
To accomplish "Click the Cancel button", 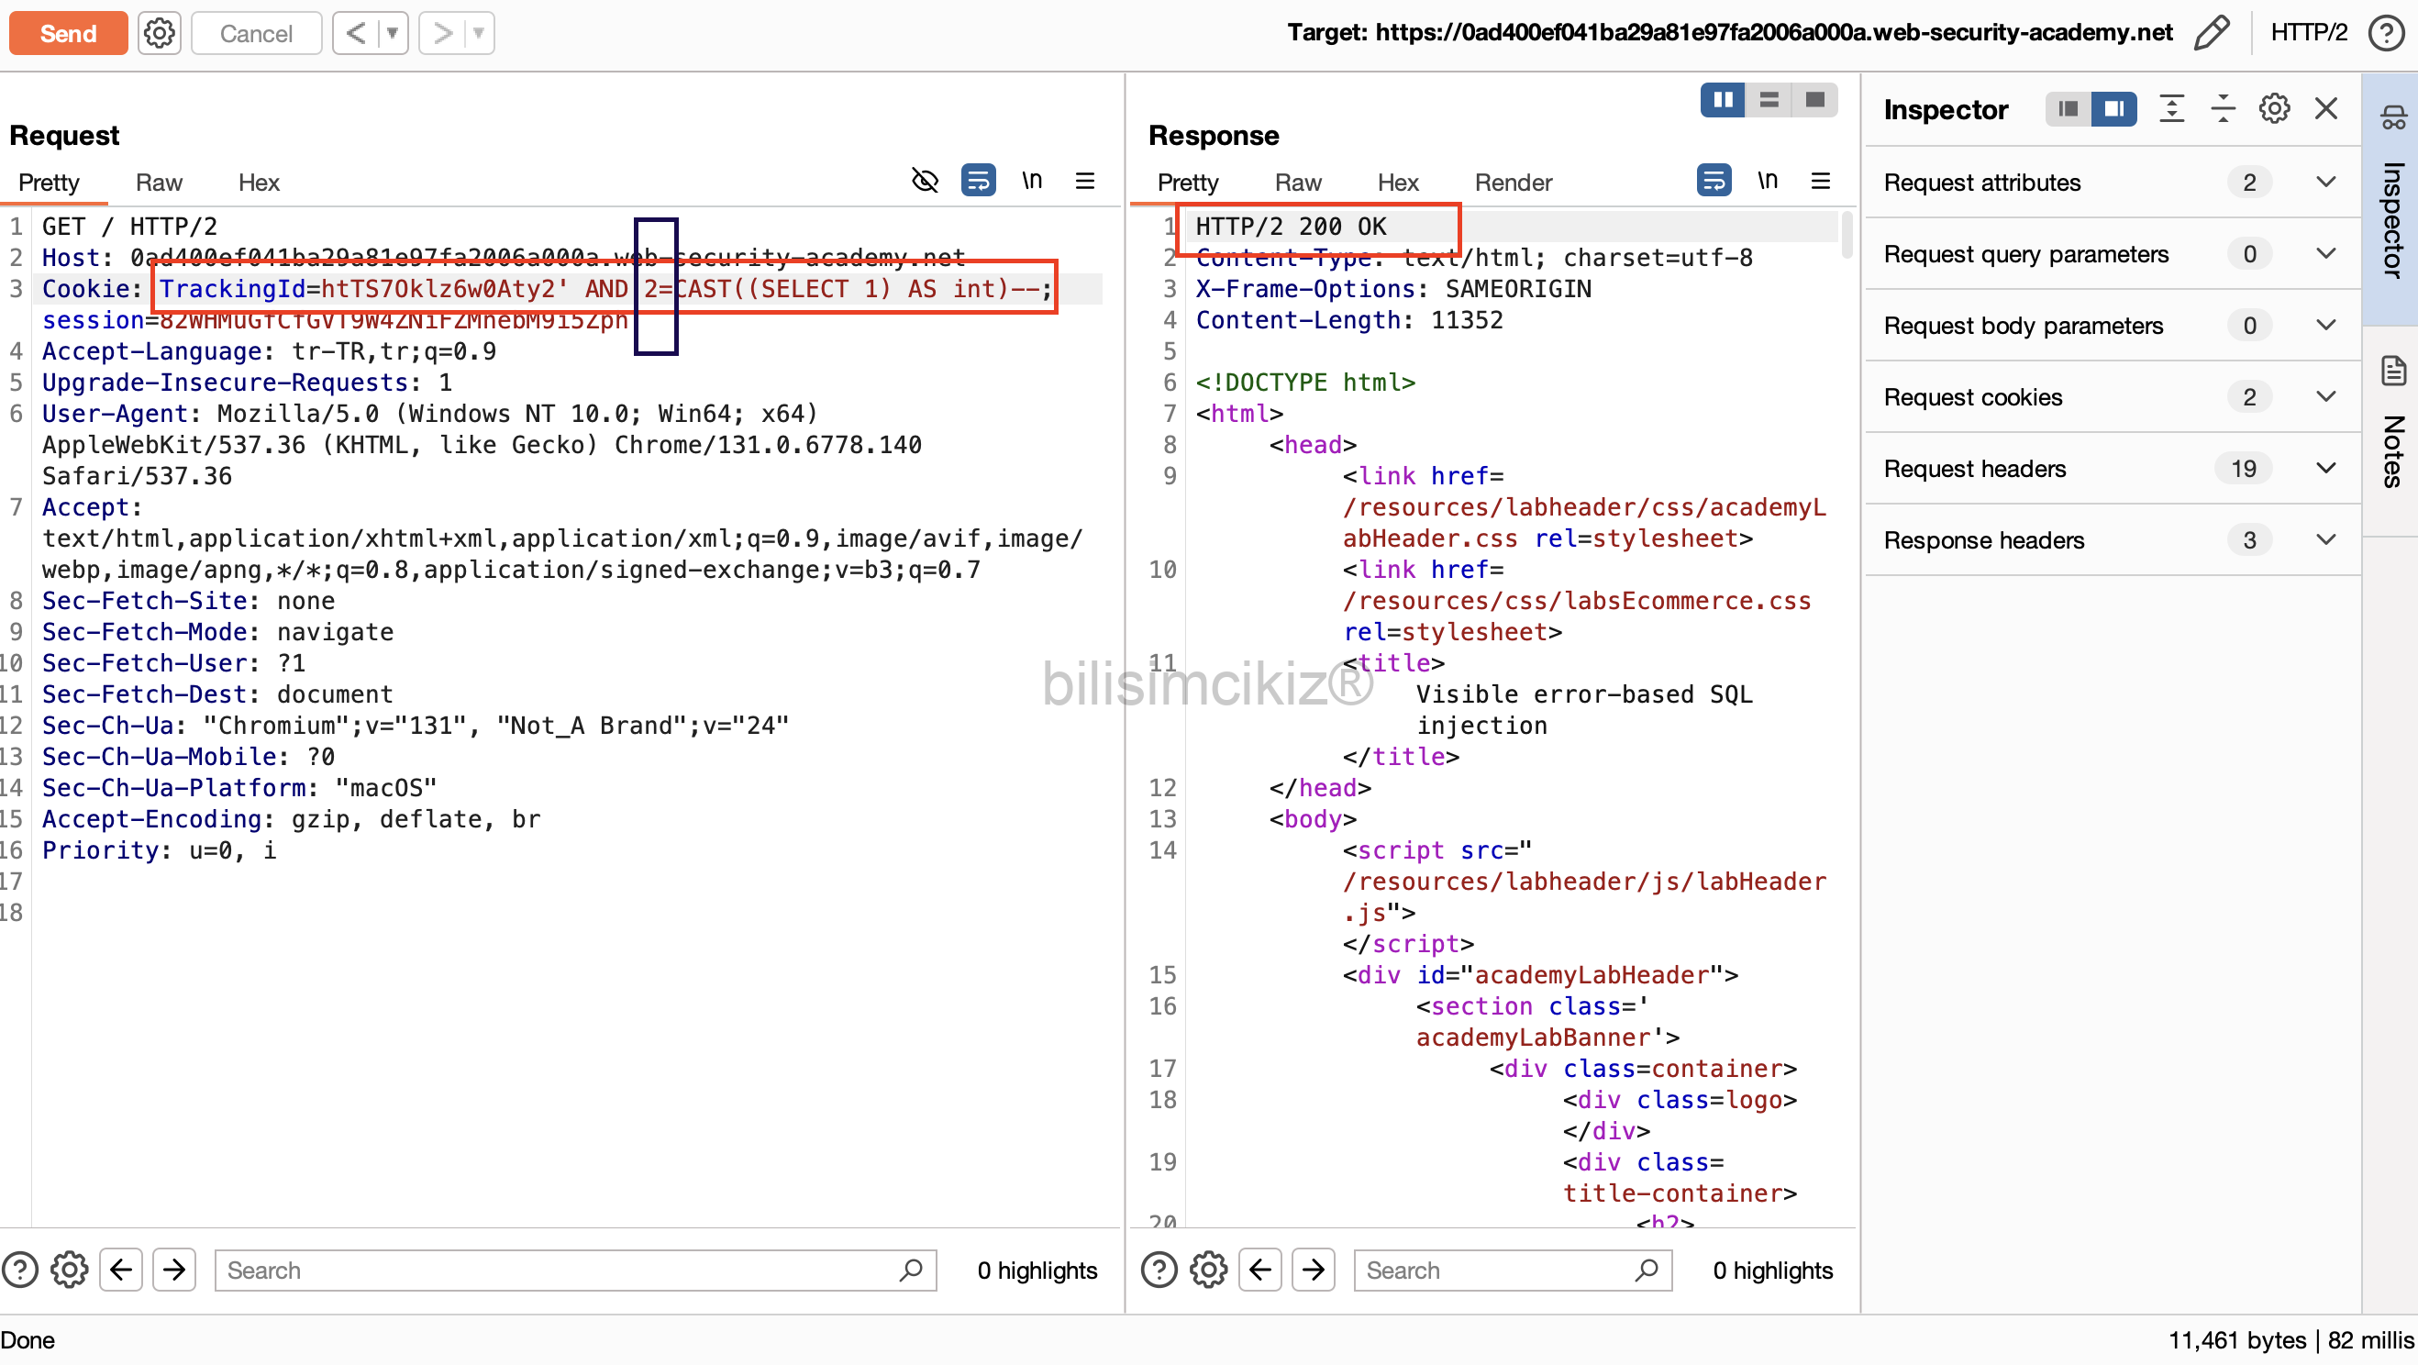I will [255, 34].
